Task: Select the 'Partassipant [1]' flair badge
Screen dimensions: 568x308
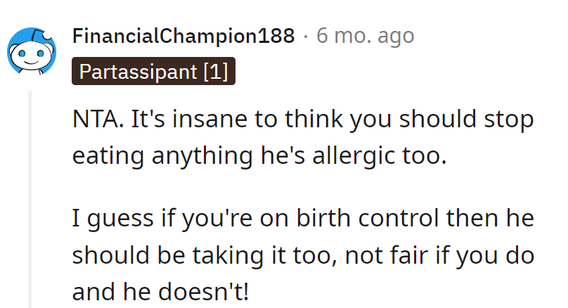Action: (x=153, y=72)
